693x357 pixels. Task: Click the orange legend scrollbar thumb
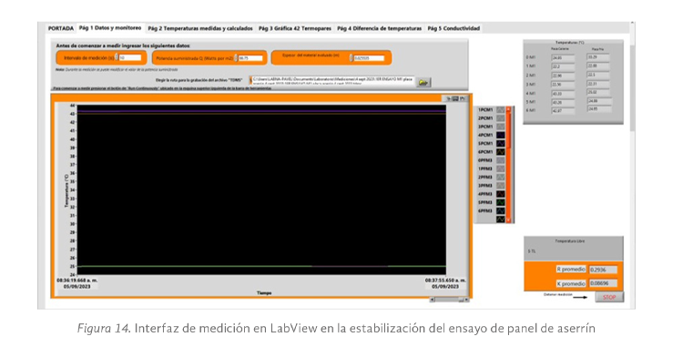click(x=509, y=130)
